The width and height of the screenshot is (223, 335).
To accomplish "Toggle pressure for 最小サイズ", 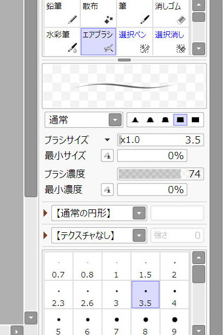I will tap(107, 156).
